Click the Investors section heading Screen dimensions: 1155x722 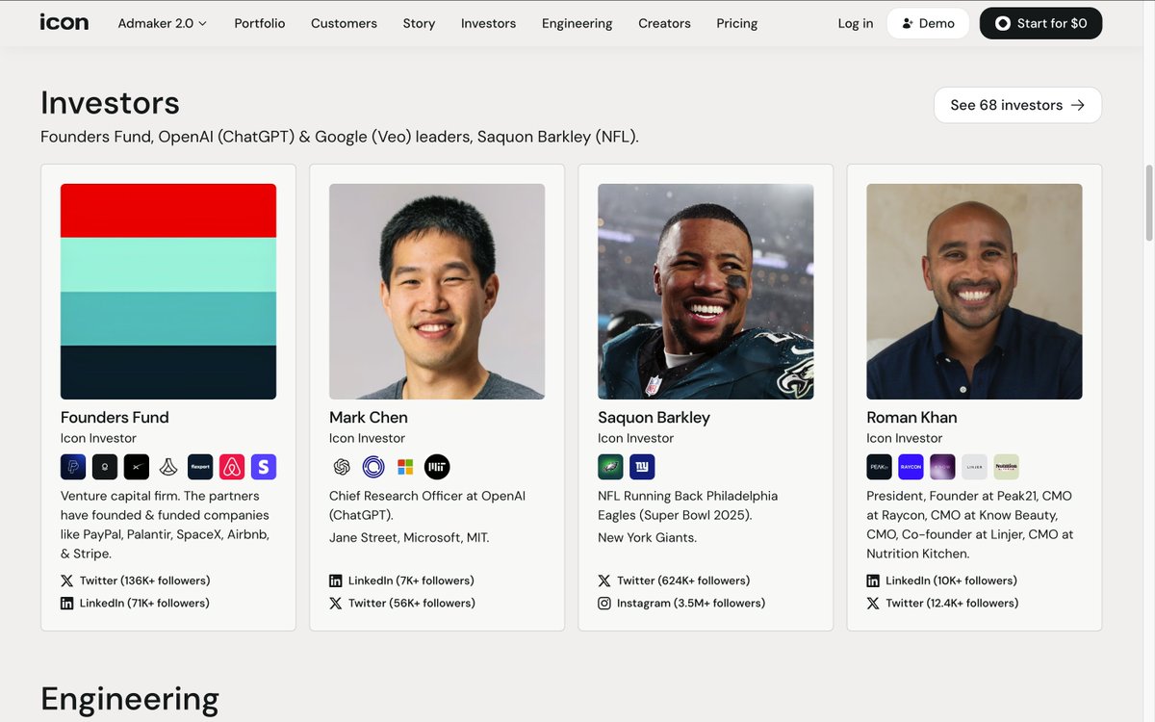coord(110,103)
